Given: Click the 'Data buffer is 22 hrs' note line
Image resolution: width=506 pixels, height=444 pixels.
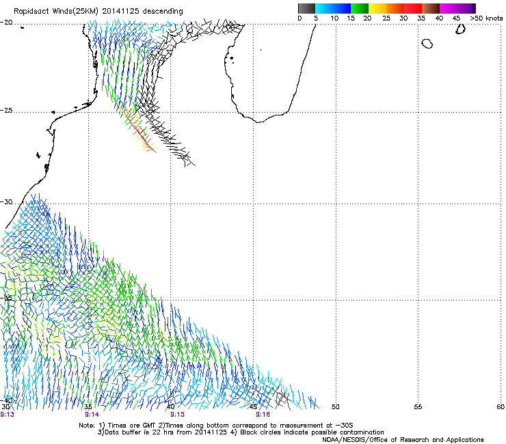Looking at the screenshot, I should [241, 432].
